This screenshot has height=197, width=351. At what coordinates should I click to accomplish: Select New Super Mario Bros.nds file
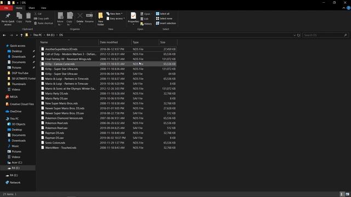(109, 103)
